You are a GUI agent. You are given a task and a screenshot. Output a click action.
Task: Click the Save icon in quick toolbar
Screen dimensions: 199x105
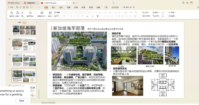[17, 7]
